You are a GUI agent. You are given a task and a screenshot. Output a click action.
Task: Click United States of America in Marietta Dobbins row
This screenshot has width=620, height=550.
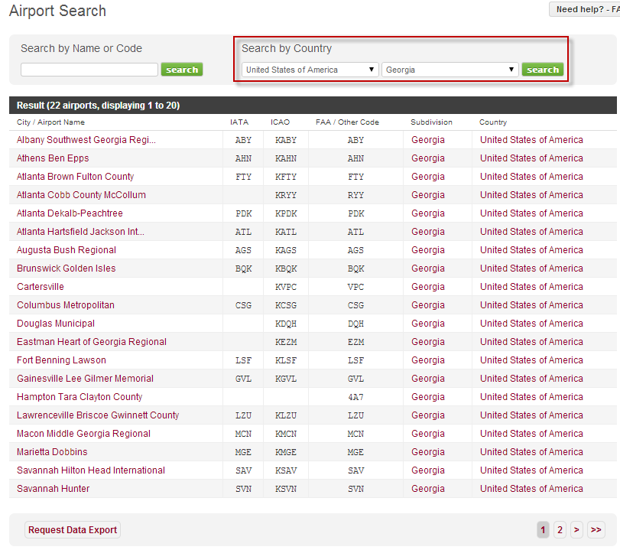pos(531,452)
